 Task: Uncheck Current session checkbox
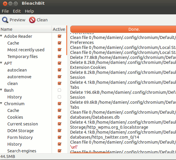[x=60, y=124]
